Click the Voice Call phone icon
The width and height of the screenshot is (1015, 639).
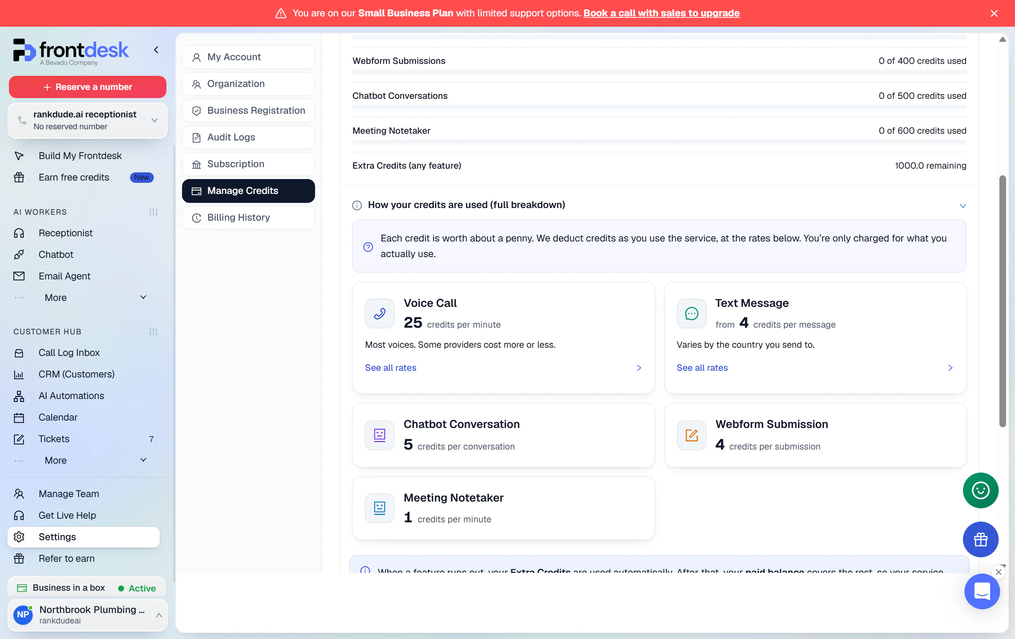click(379, 313)
